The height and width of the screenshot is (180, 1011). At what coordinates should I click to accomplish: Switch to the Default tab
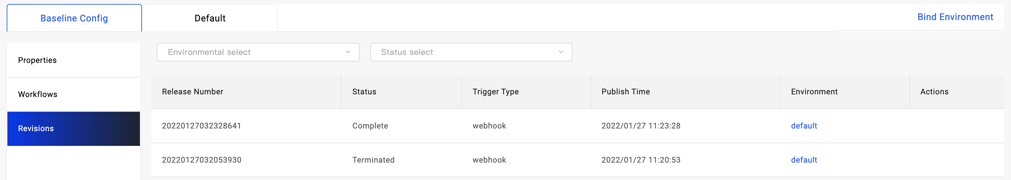click(x=210, y=18)
